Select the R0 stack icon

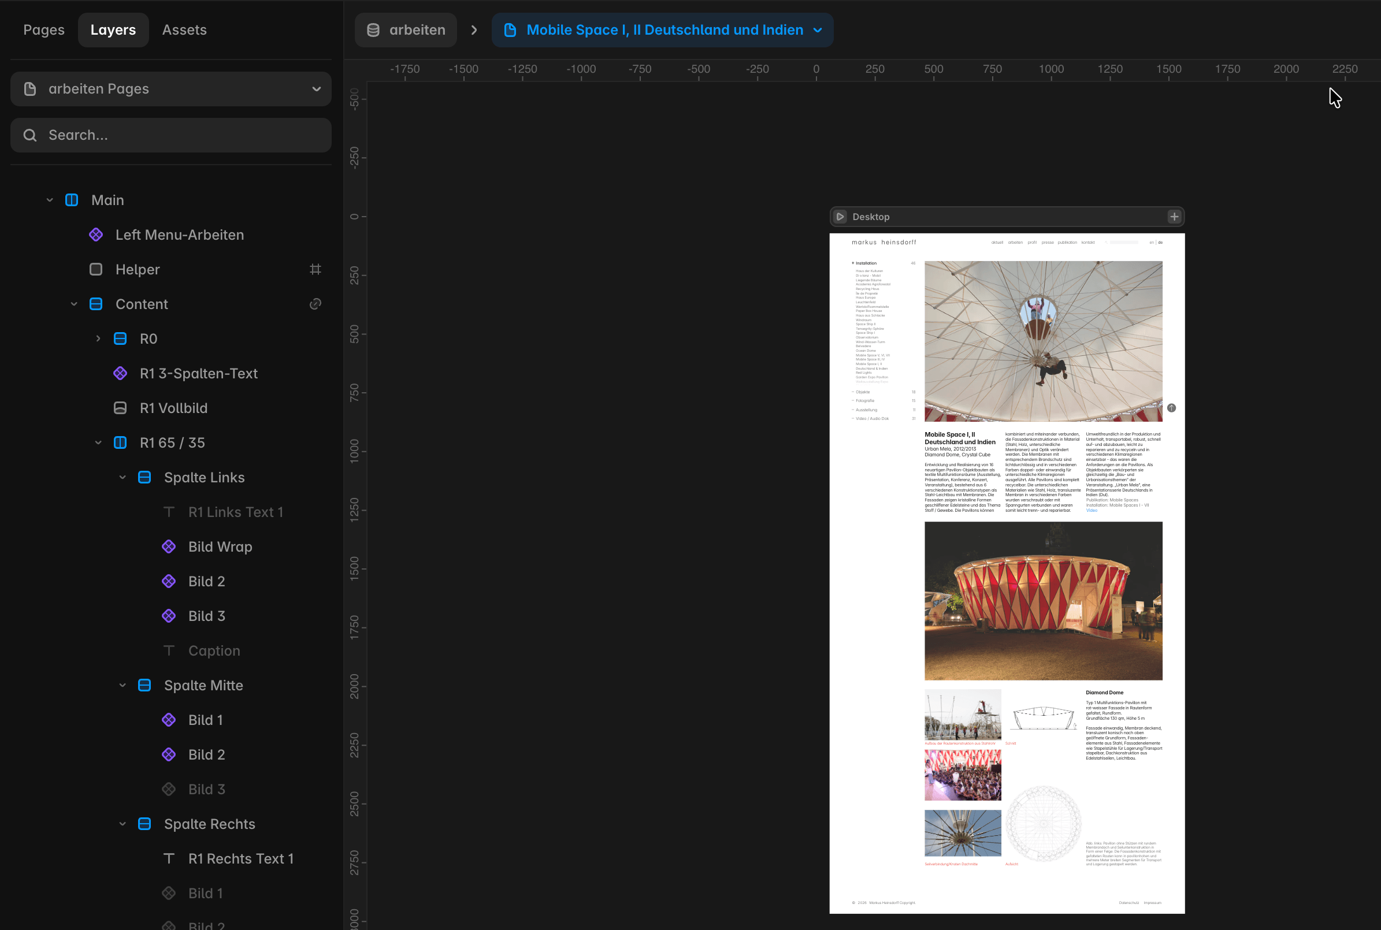tap(120, 338)
